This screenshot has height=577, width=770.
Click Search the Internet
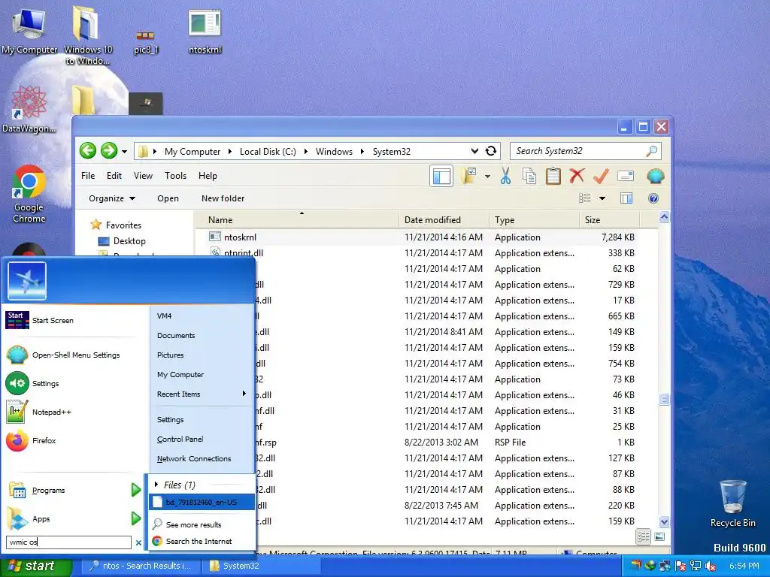[x=199, y=541]
